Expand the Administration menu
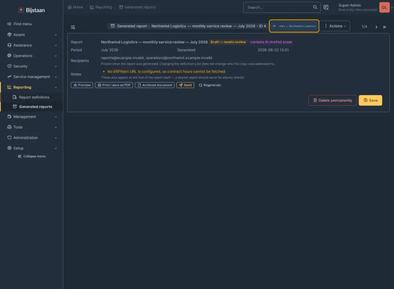Image resolution: width=394 pixels, height=289 pixels. pos(32,138)
